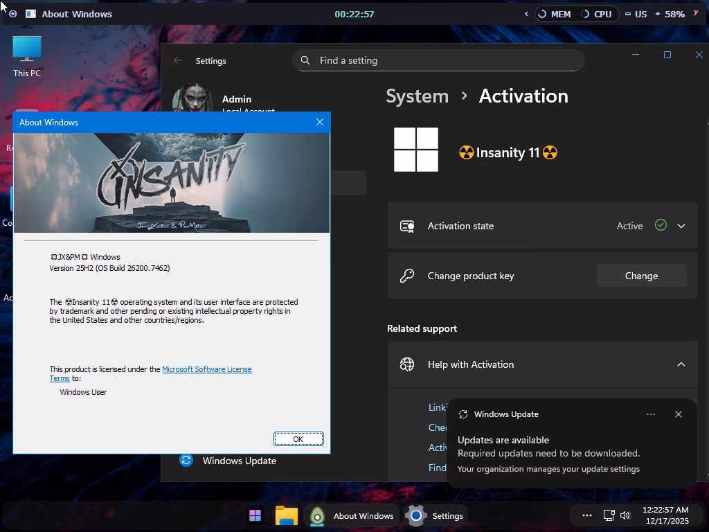Click the Windows Update icon in the sidebar
Viewport: 709px width, 532px height.
[x=186, y=461]
